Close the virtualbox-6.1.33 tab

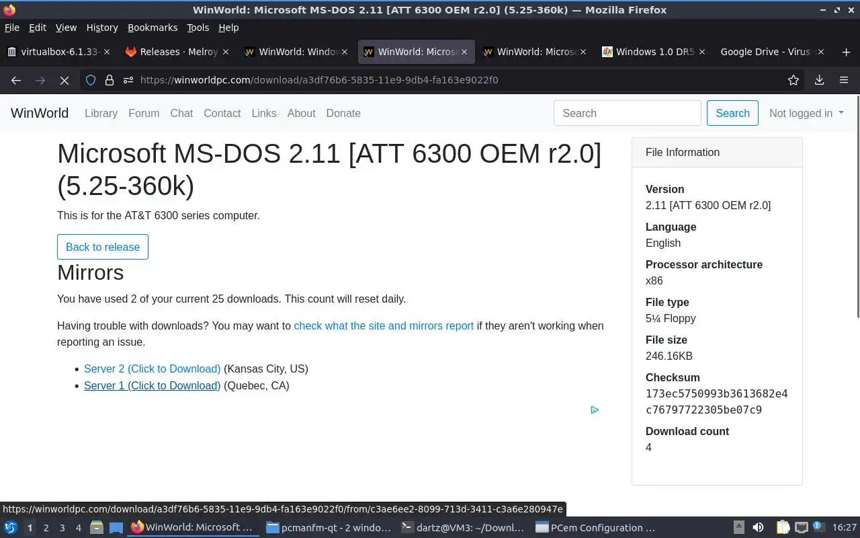point(107,52)
